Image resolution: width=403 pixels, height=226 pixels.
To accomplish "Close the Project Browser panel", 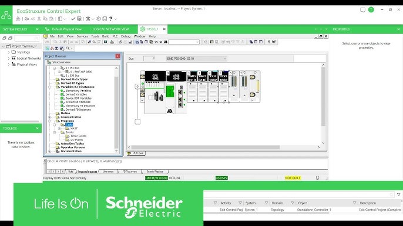I will [117, 56].
